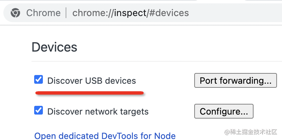Click empty address bar area right of URL
Screen dimensions: 282x140
[234, 13]
